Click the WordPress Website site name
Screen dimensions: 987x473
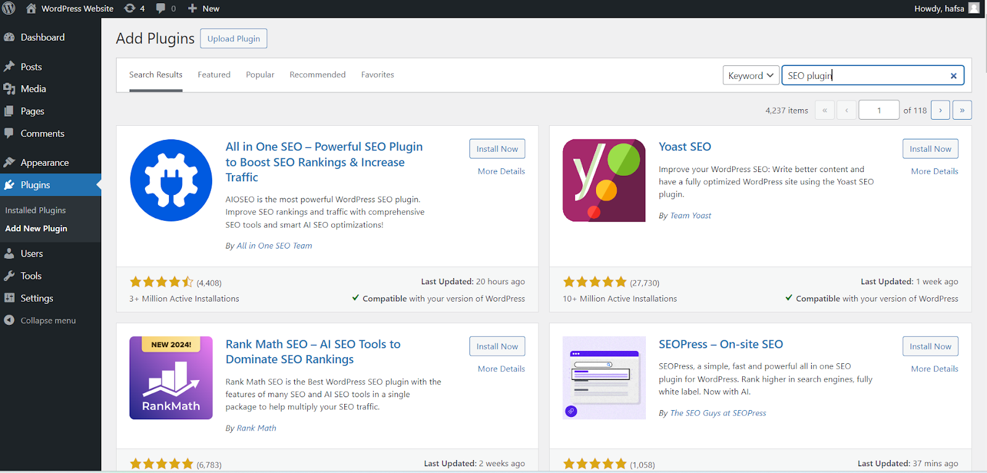[x=77, y=9]
